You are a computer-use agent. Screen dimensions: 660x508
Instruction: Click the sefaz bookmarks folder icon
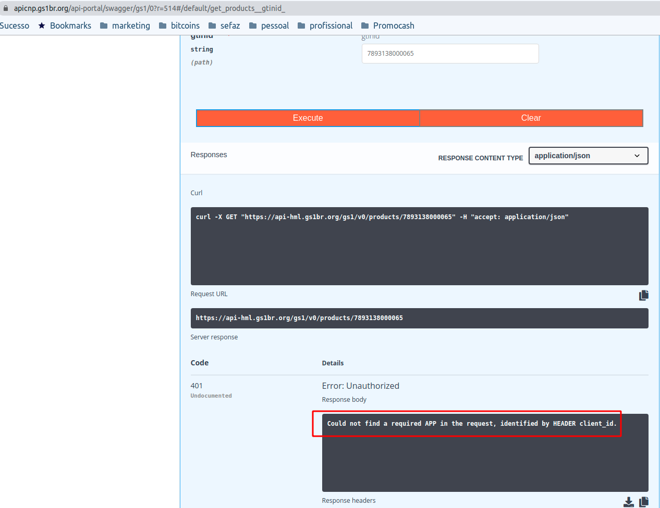(212, 25)
